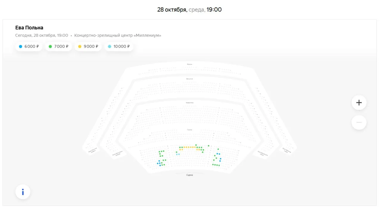The width and height of the screenshot is (381, 210).
Task: Toggle the 6 000 ₽ price filter
Action: pyautogui.click(x=29, y=46)
